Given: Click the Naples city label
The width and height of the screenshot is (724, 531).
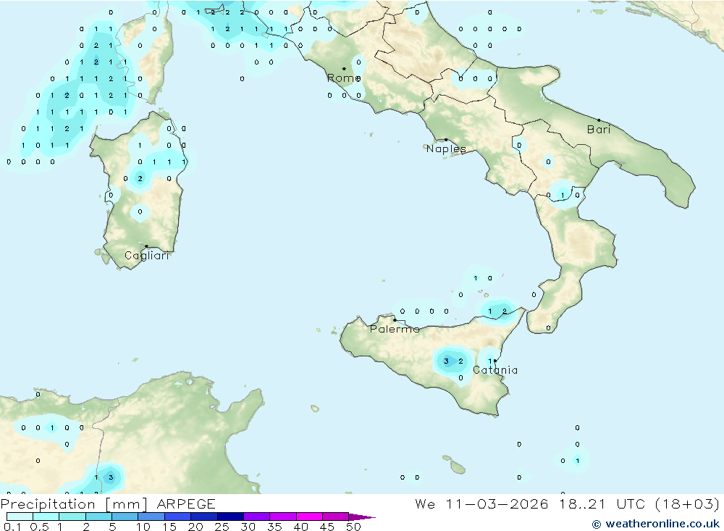Looking at the screenshot, I should coord(445,149).
